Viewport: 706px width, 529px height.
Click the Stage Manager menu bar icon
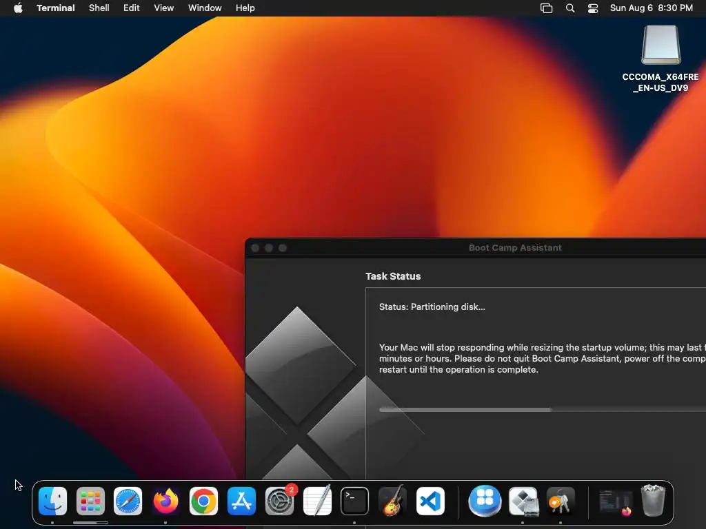(546, 8)
